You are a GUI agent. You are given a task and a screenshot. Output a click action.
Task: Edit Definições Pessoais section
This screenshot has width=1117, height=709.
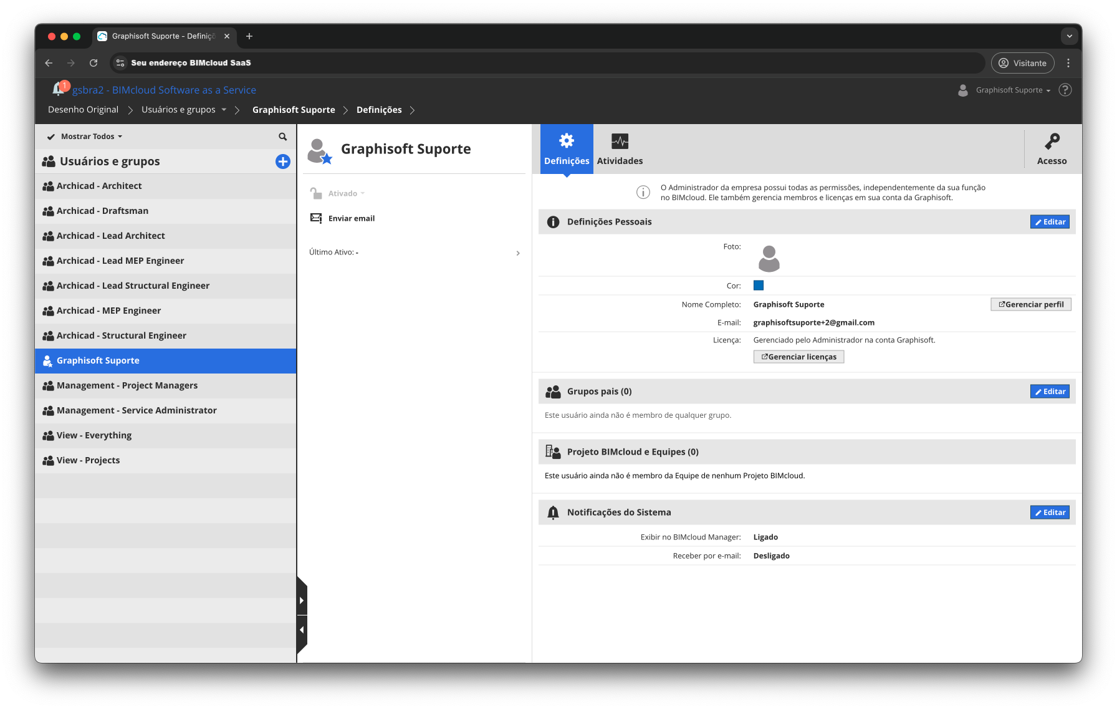coord(1050,222)
